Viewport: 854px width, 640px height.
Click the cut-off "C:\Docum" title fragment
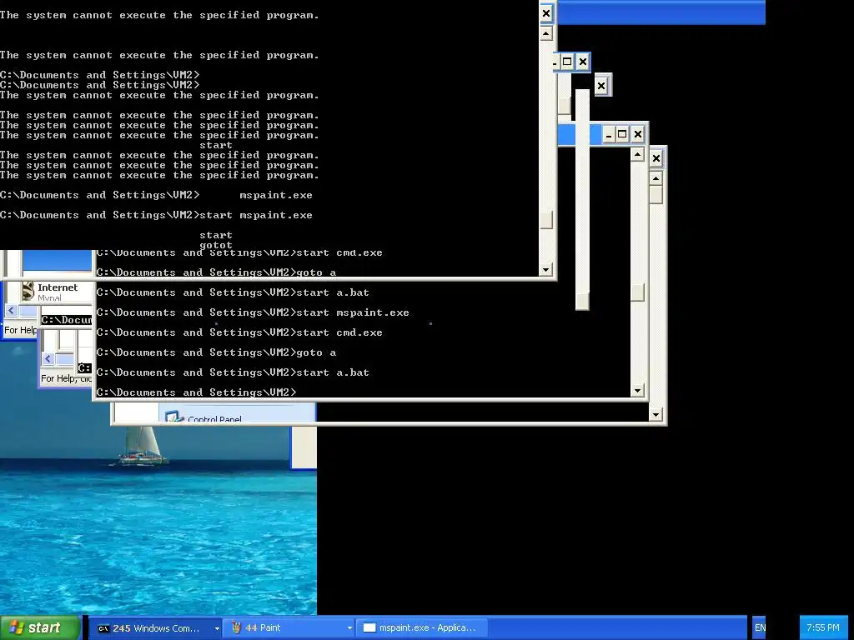point(67,319)
